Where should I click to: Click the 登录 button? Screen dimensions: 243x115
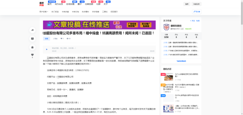187,4
